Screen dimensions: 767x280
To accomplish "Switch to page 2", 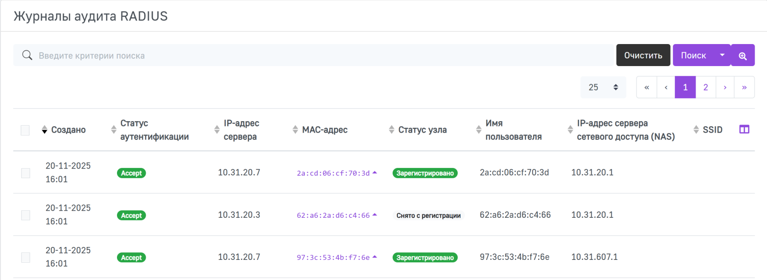I will (x=706, y=87).
